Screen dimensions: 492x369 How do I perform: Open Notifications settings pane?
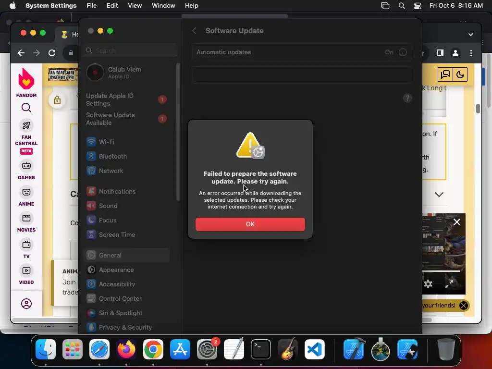point(126,191)
